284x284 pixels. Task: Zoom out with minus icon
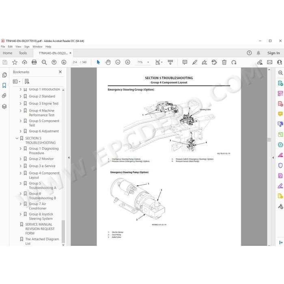118,62
